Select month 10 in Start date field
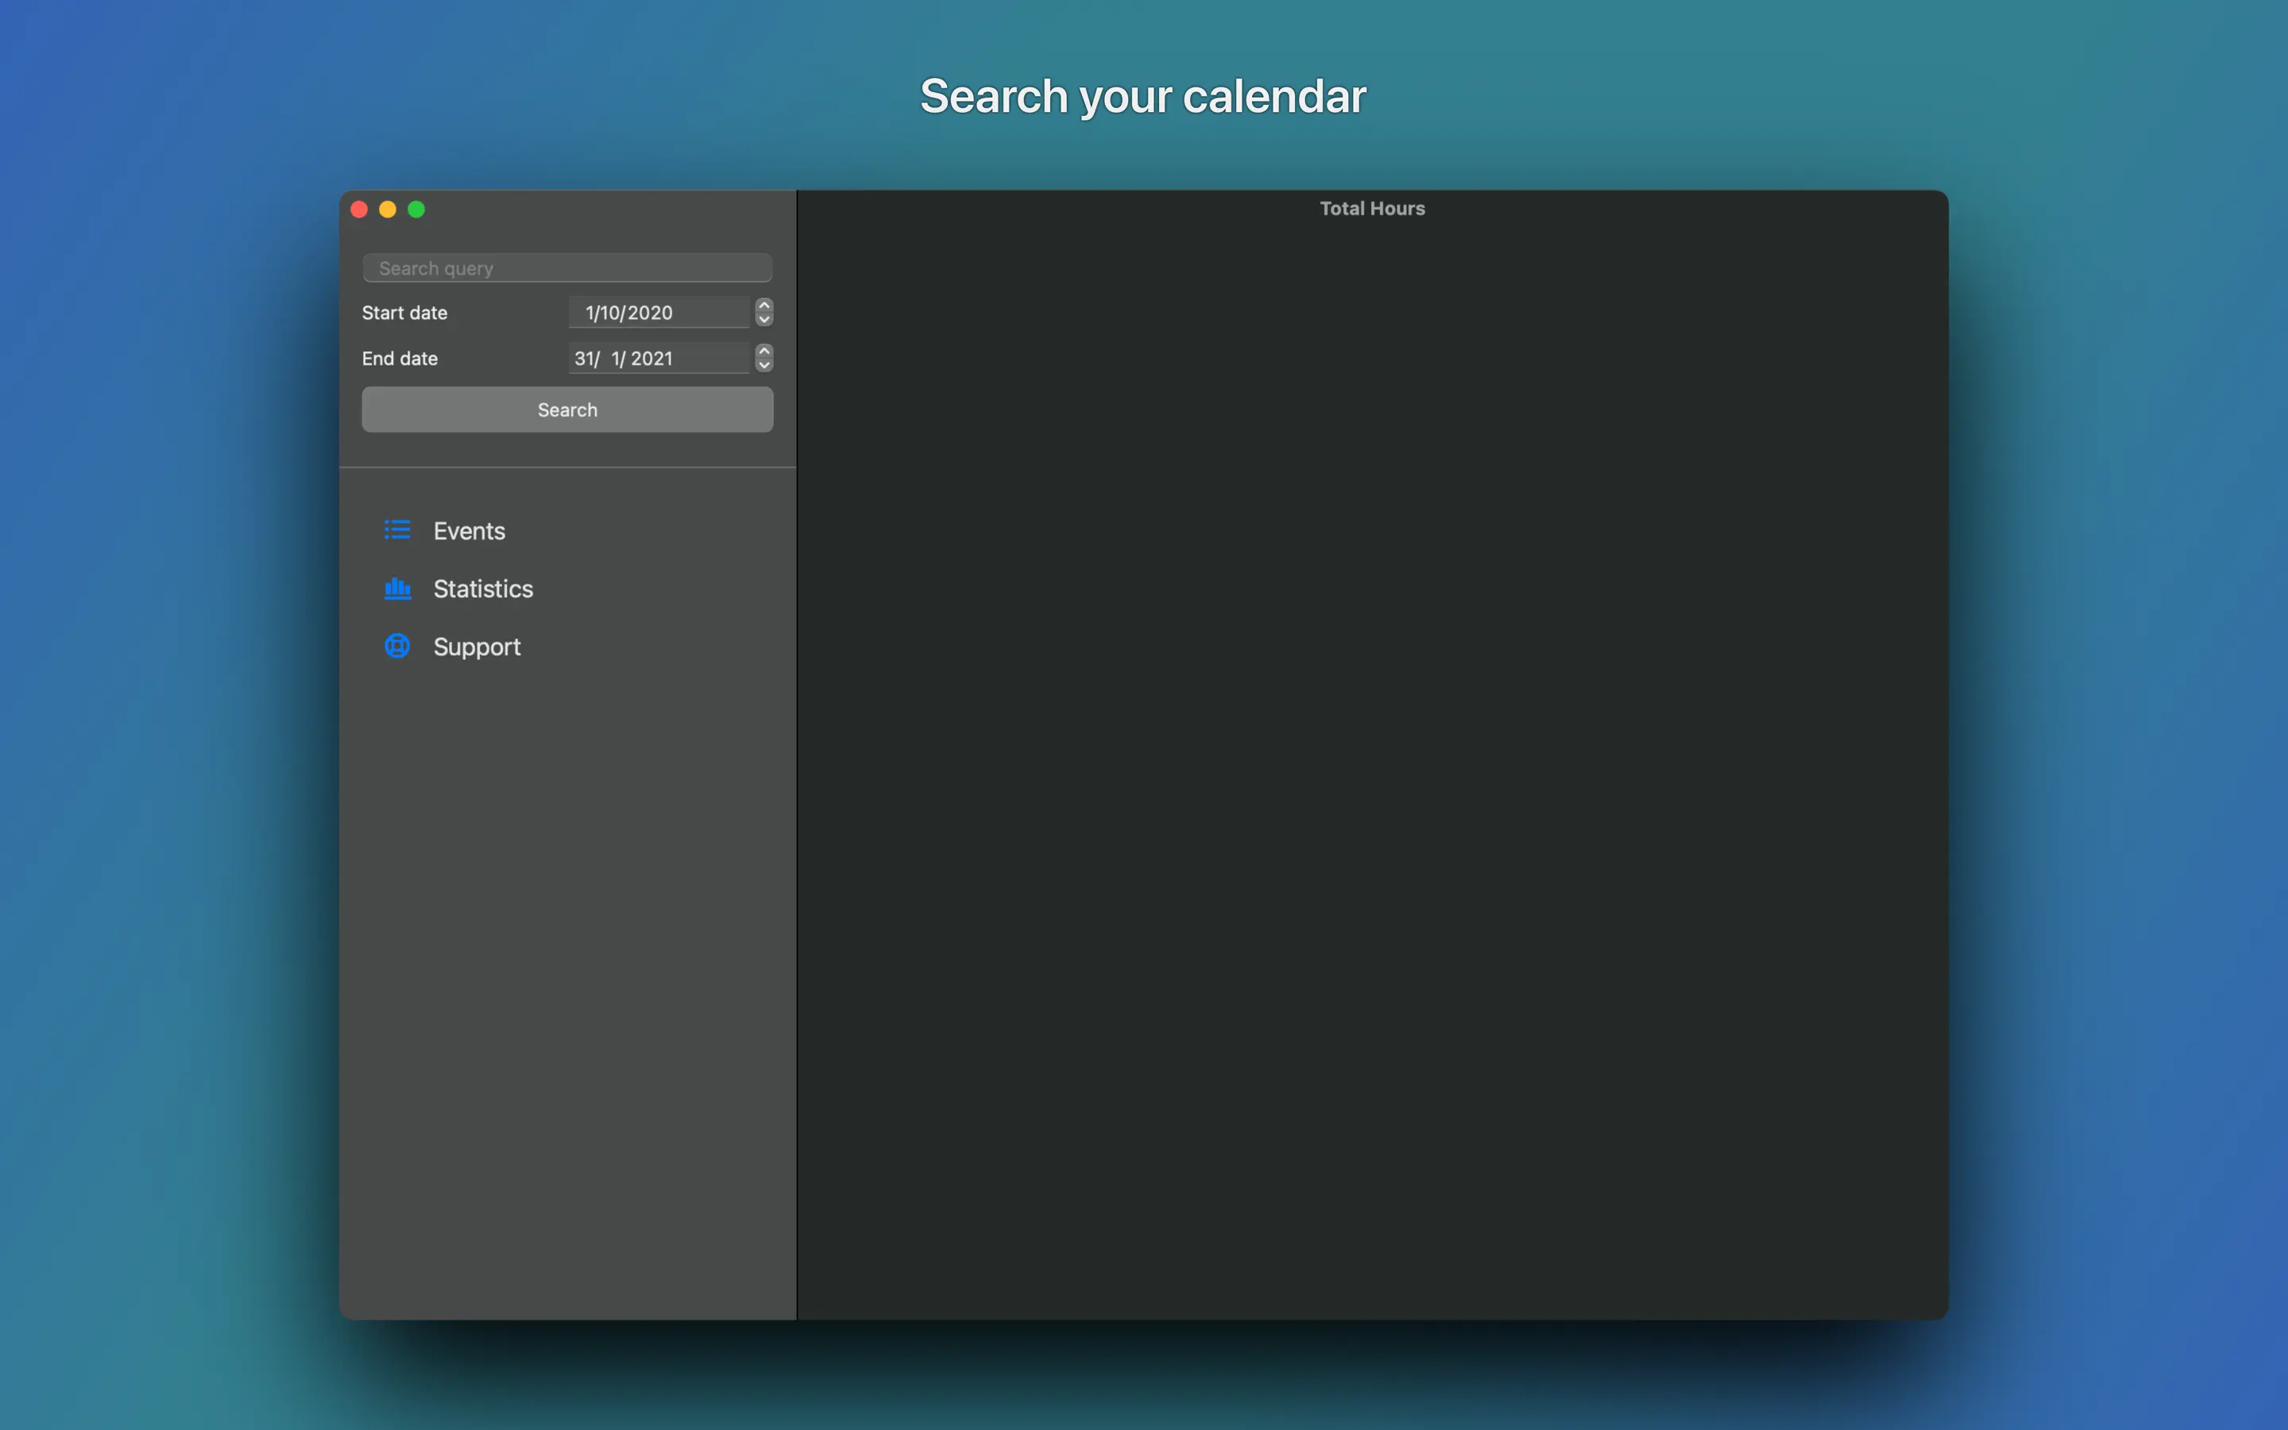 click(610, 313)
